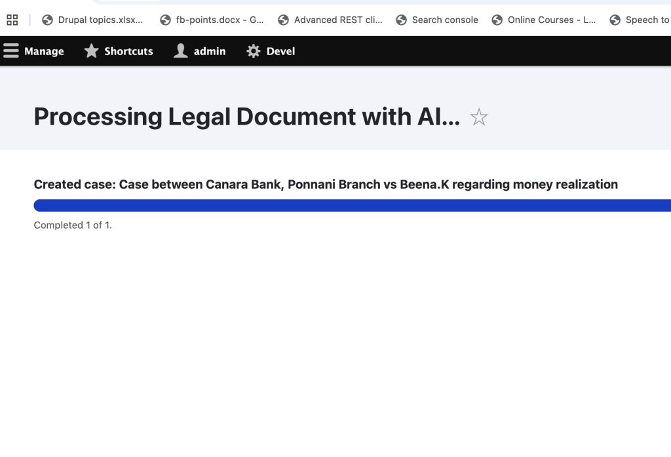Open the Advanced REST client bookmark
Viewport: 671px width, 457px height.
coord(337,20)
